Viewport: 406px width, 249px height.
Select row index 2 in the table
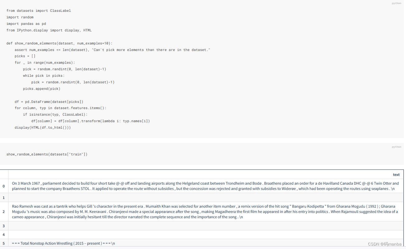pos(4,212)
